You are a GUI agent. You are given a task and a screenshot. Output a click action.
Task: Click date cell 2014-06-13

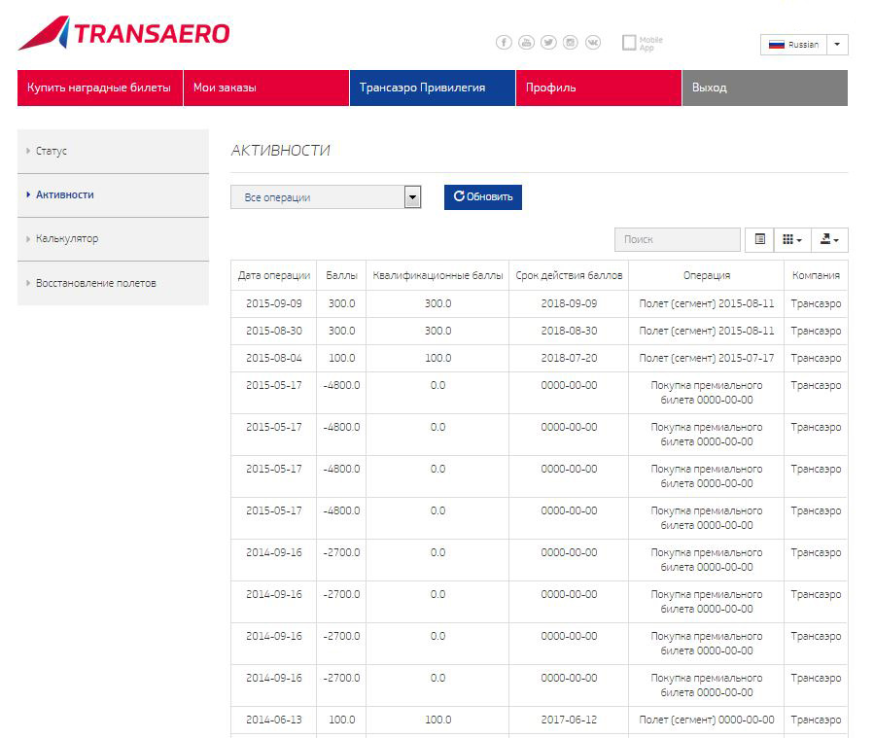point(274,720)
